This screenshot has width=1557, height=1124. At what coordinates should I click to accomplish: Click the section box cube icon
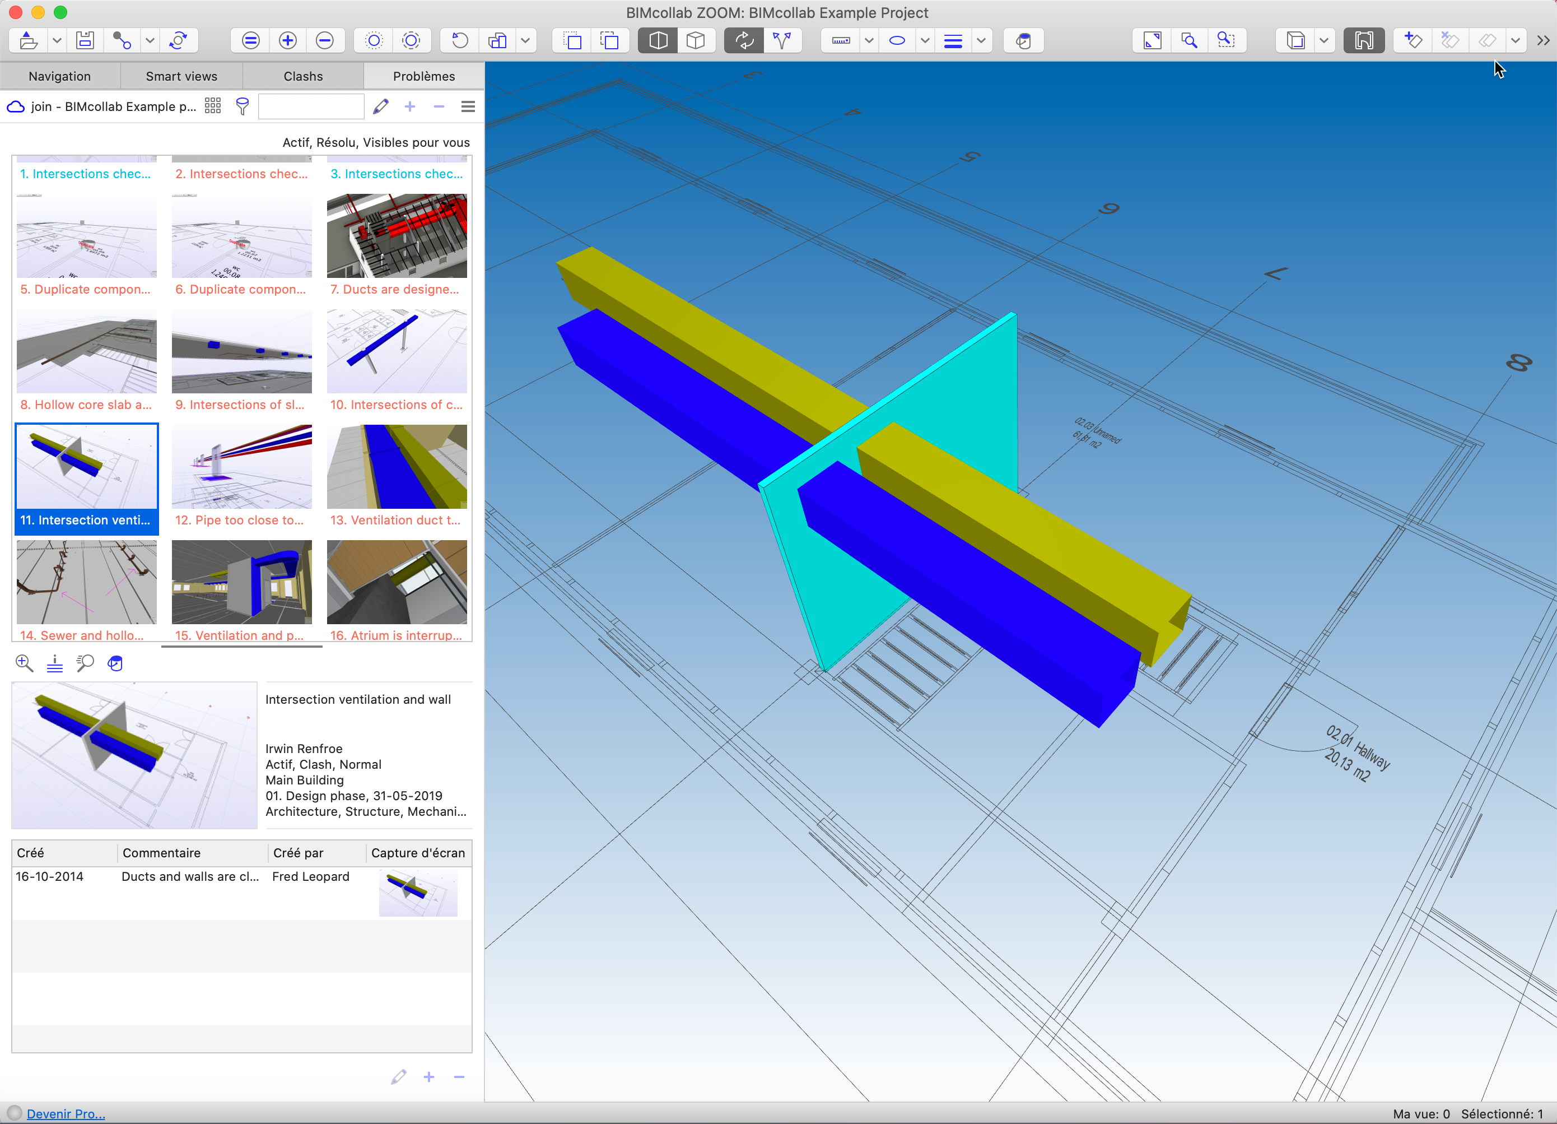click(1295, 40)
